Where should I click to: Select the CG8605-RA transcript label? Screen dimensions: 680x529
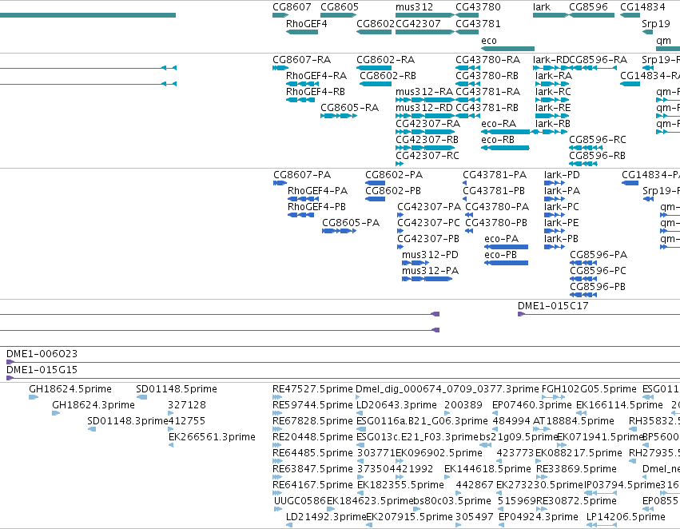pos(349,108)
